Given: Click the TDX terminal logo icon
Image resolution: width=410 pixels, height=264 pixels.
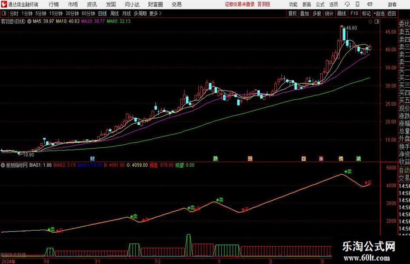Looking at the screenshot, I should click(4, 4).
